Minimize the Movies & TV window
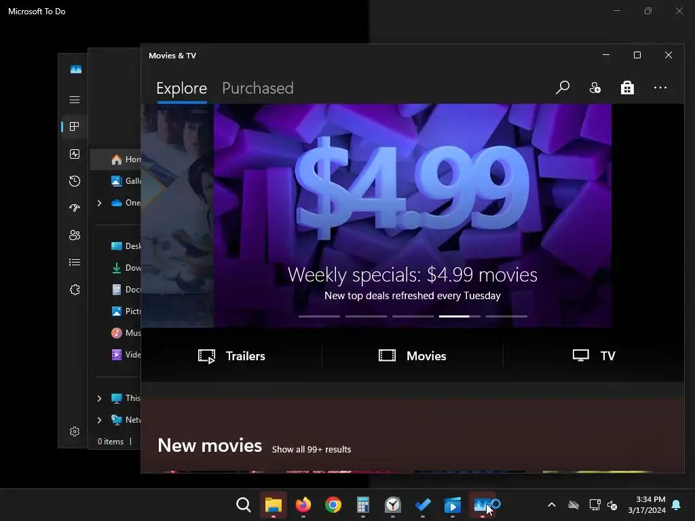Image resolution: width=695 pixels, height=521 pixels. 606,55
